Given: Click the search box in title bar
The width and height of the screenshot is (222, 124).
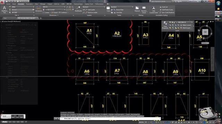Looking at the screenshot, I should point(161,1).
